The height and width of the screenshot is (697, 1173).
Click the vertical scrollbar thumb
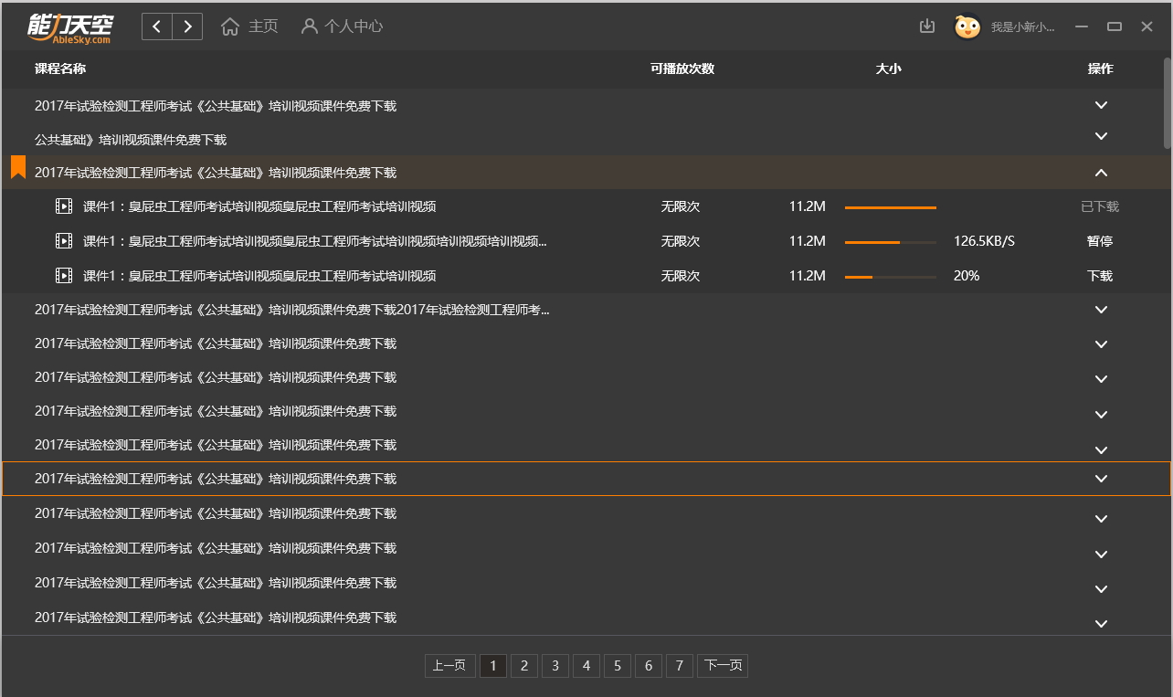1168,100
